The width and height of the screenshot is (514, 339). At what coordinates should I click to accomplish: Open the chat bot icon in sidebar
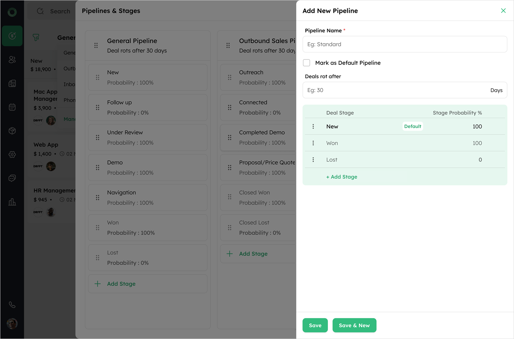(x=12, y=178)
